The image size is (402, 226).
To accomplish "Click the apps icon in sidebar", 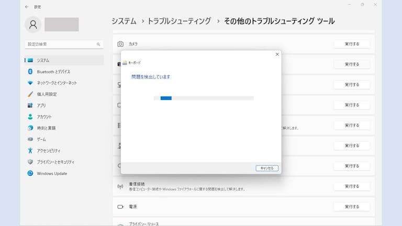I will 30,105.
